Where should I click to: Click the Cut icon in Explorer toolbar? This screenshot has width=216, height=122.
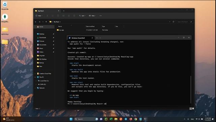point(47,16)
